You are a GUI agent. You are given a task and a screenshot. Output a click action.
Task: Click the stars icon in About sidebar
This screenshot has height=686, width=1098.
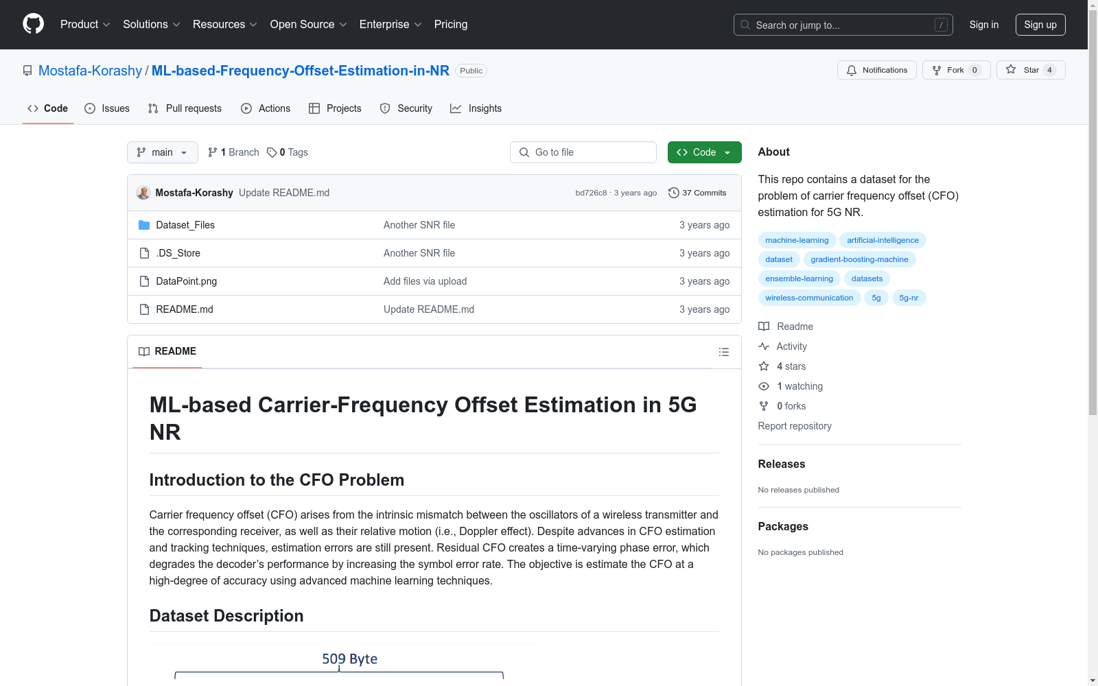764,366
